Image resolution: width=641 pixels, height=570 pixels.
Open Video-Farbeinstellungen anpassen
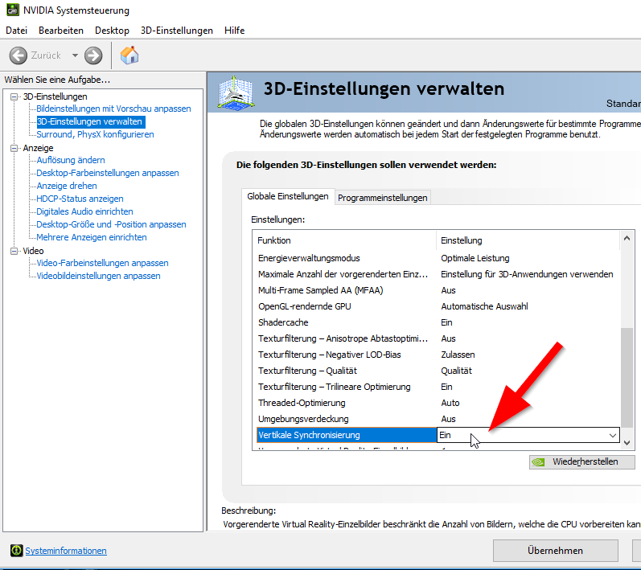[x=102, y=263]
